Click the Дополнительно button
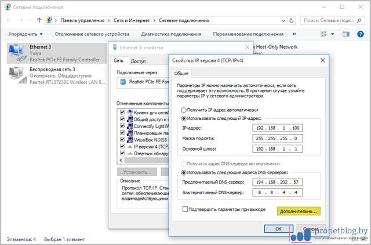Image resolution: width=371 pixels, height=245 pixels. coord(299,211)
